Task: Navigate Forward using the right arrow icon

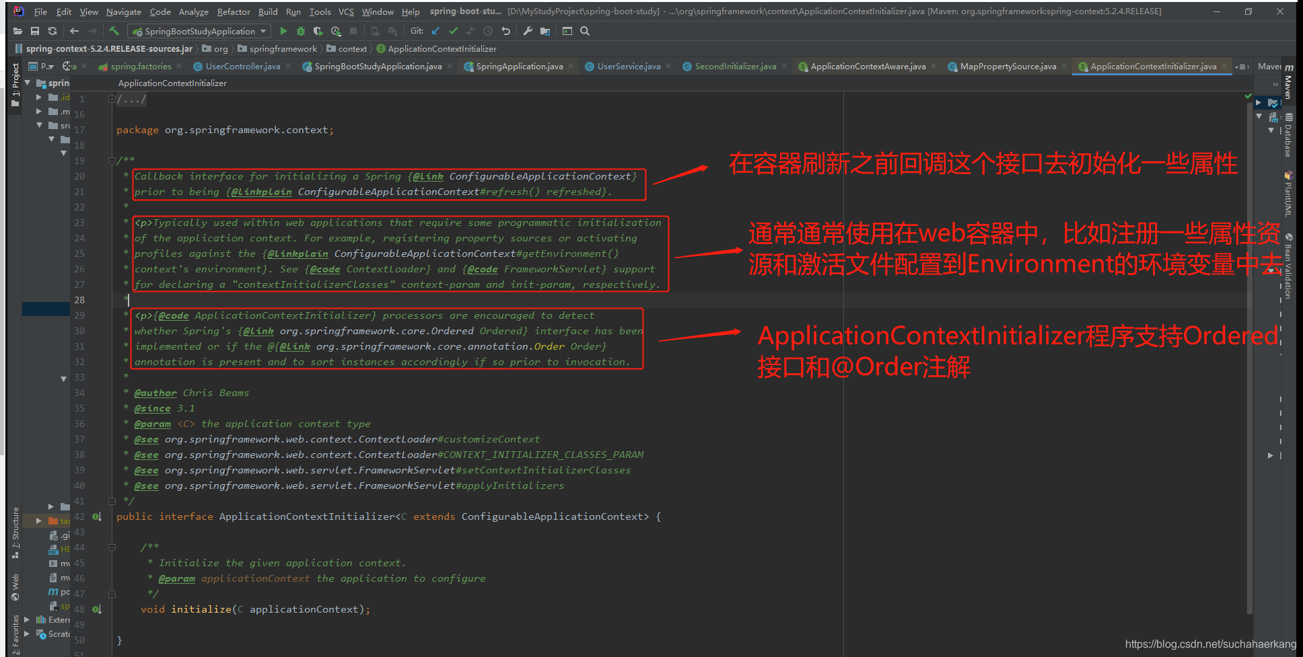Action: 92,31
